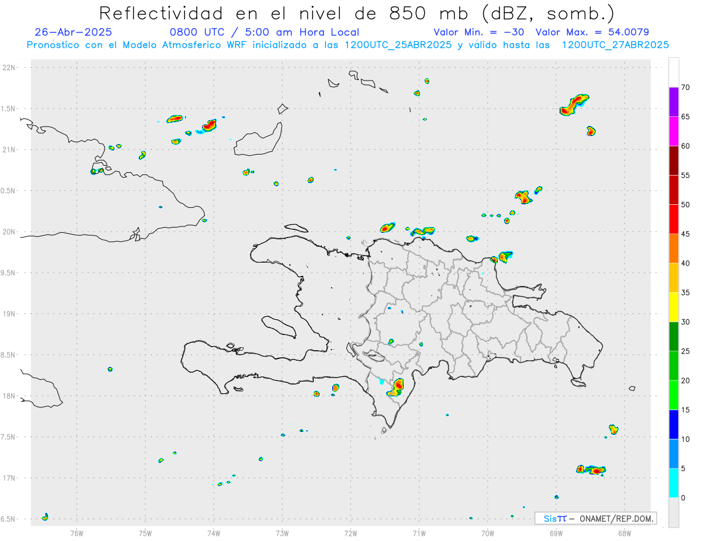
Task: Click colorbar label '0'
Action: coord(683,498)
